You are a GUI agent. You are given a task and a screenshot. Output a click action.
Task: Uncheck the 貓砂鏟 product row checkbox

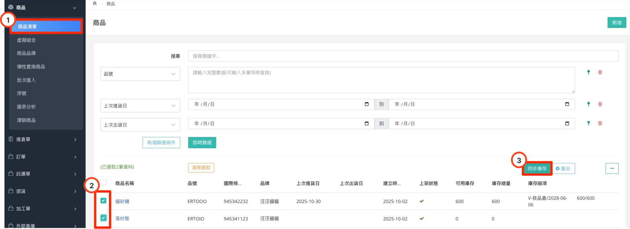coord(103,200)
